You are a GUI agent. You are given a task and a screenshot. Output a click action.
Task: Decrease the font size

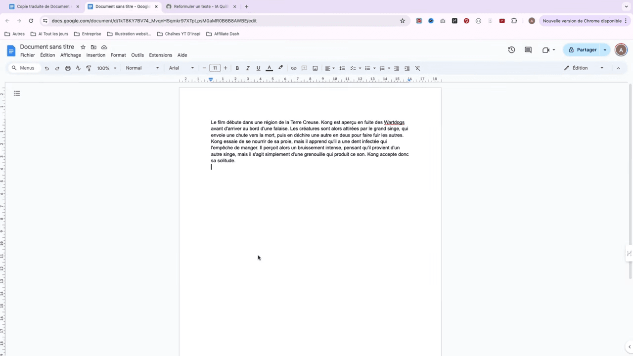(204, 68)
